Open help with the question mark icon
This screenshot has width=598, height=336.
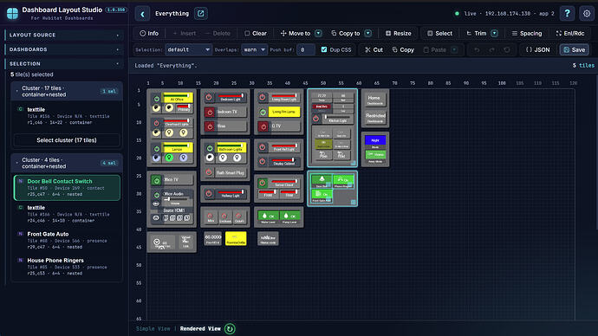567,14
